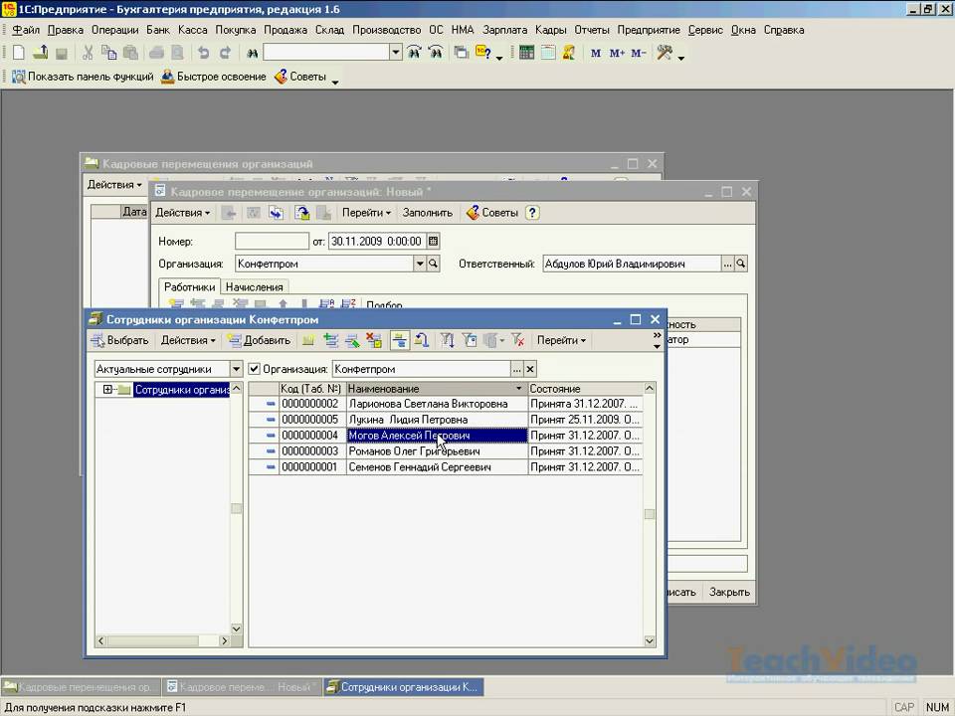The width and height of the screenshot is (955, 716).
Task: Click the open file icon in main toolbar
Action: click(x=40, y=53)
